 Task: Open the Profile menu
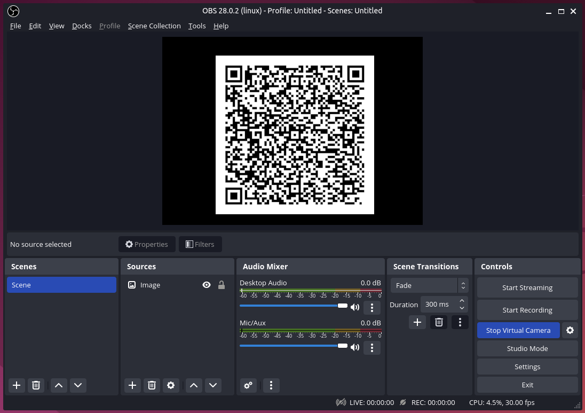pyautogui.click(x=110, y=26)
